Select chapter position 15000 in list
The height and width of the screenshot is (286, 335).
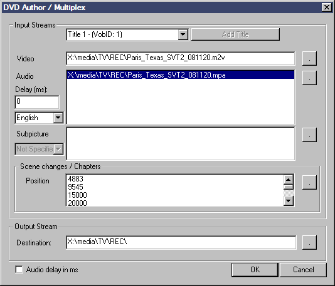coord(77,195)
